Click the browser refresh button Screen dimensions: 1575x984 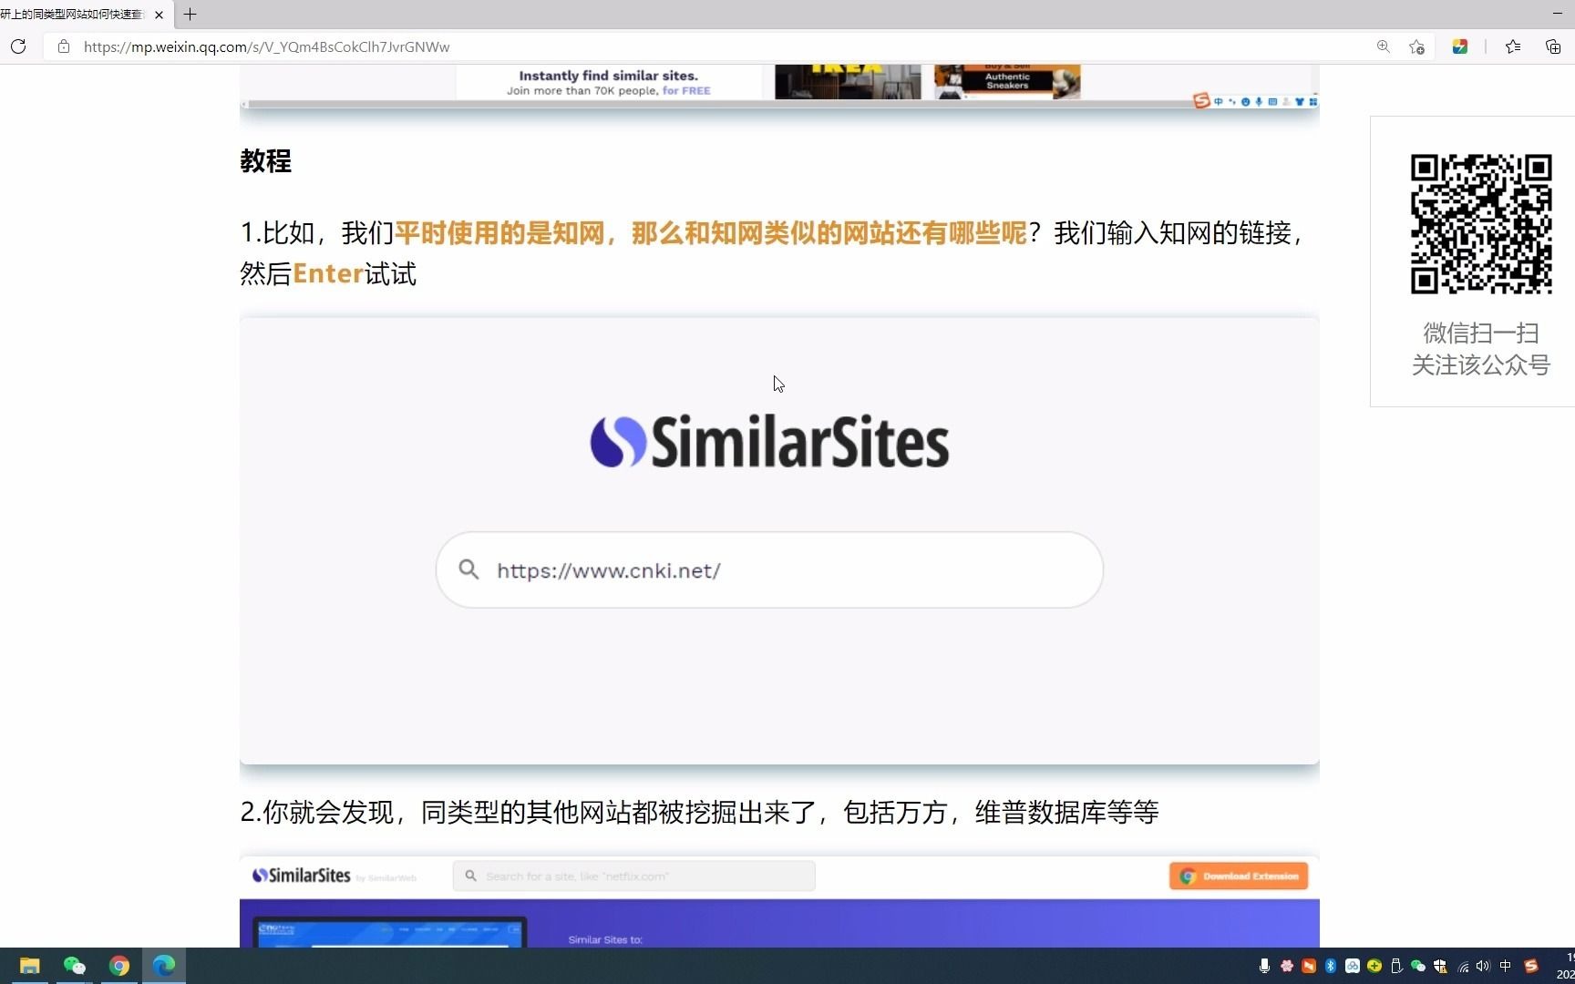(x=18, y=46)
